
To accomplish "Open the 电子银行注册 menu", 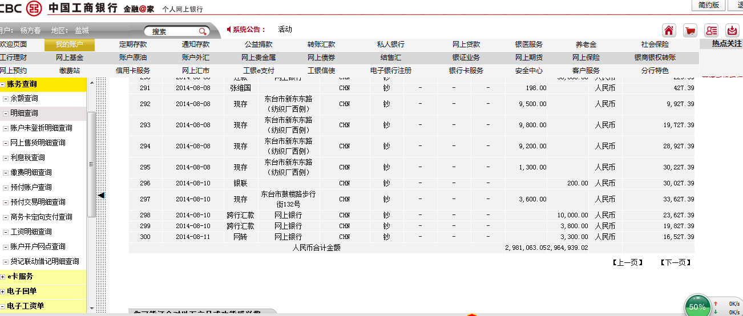I will click(x=391, y=71).
